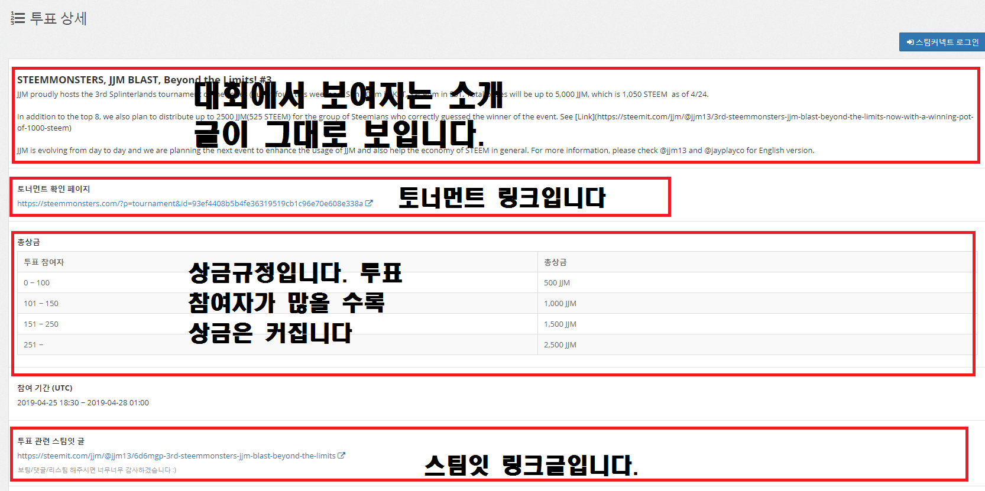Select the 토너먼트 확인 페이지 label
The image size is (985, 491).
tap(53, 189)
